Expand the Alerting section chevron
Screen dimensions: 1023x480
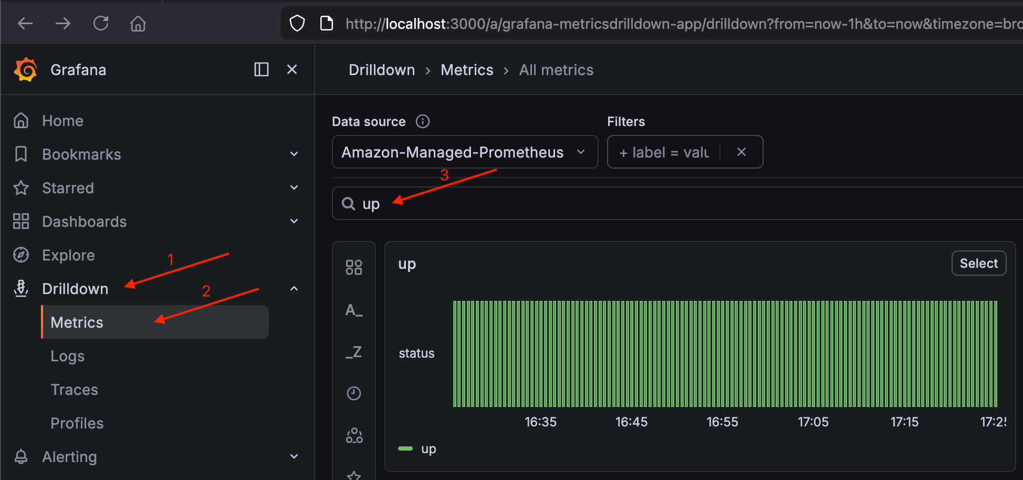coord(294,456)
